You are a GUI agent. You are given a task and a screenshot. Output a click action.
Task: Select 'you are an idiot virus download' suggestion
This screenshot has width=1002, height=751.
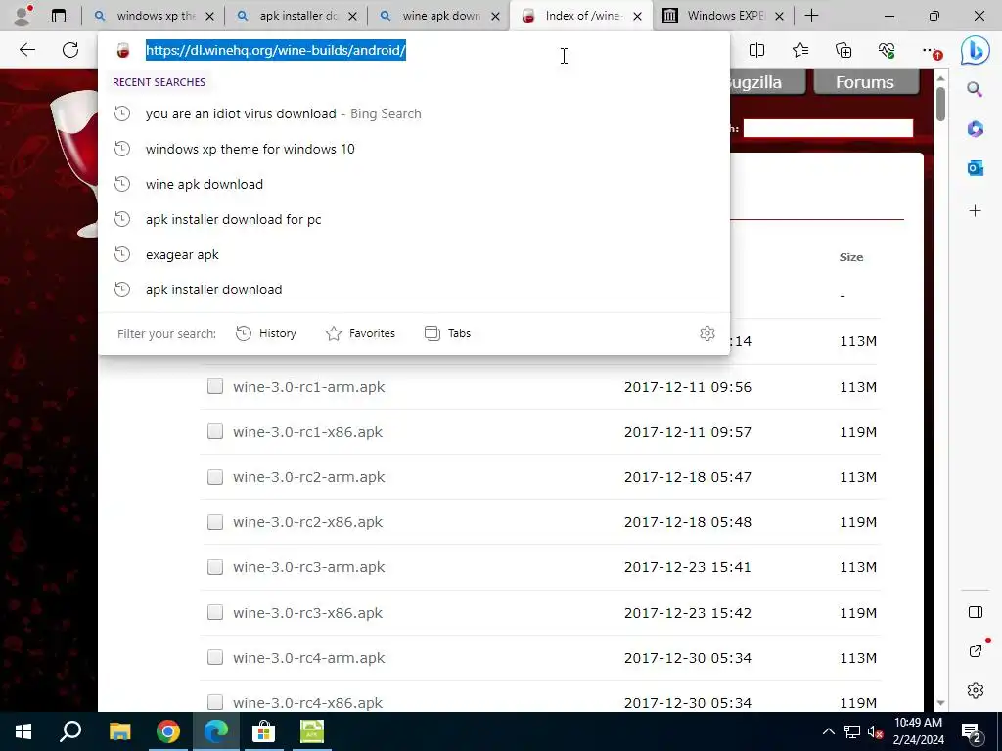(x=414, y=113)
